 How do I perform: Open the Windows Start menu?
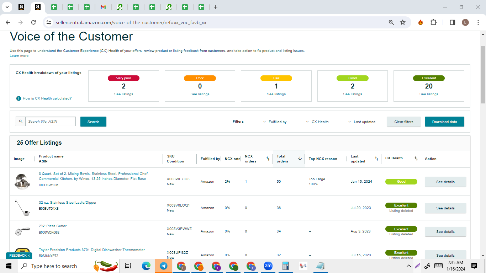point(9,266)
